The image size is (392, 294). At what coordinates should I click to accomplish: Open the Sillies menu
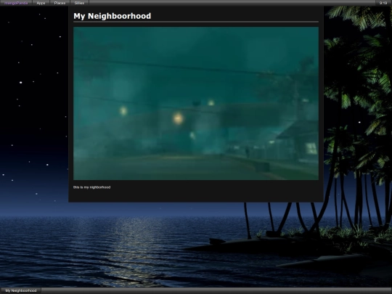coord(79,3)
